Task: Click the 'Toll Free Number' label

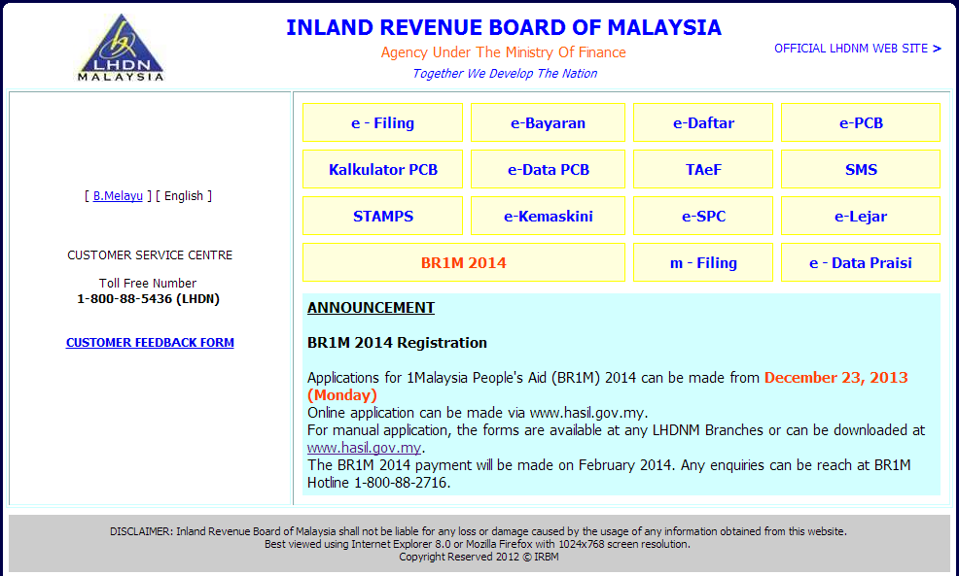Action: point(148,284)
